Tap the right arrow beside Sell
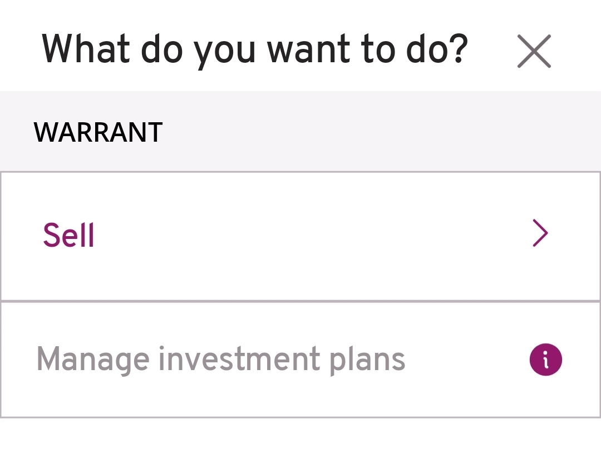Image resolution: width=601 pixels, height=469 pixels. [x=540, y=233]
